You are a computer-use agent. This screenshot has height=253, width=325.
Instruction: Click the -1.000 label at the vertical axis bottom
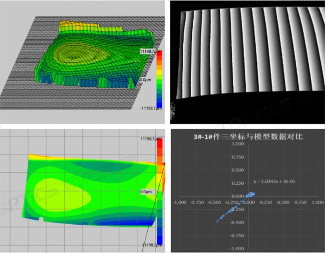(x=237, y=249)
